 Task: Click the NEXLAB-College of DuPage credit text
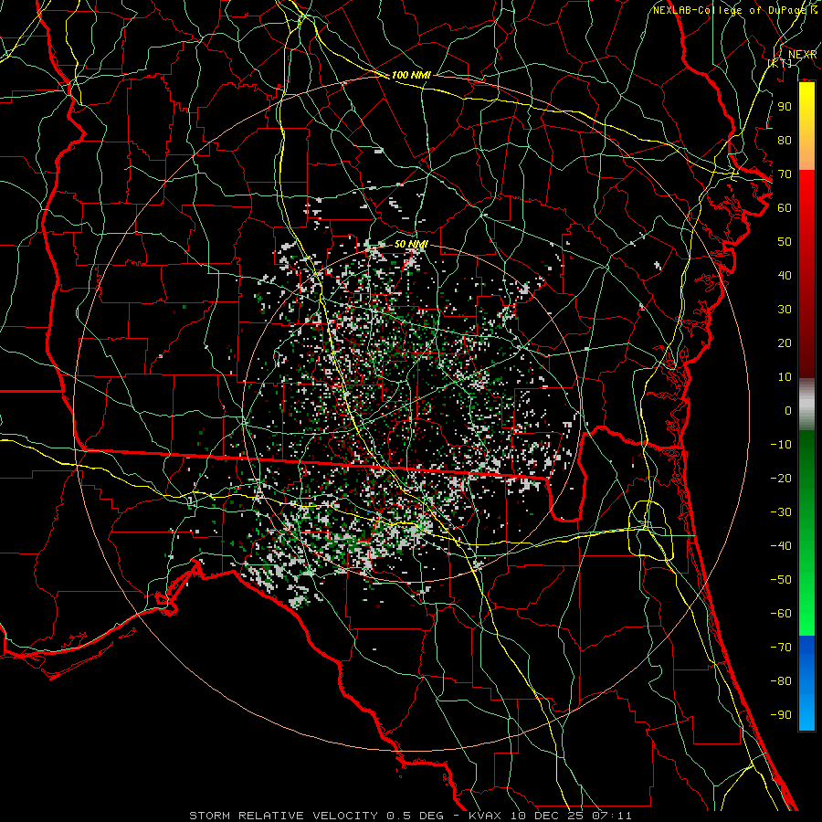coord(734,10)
